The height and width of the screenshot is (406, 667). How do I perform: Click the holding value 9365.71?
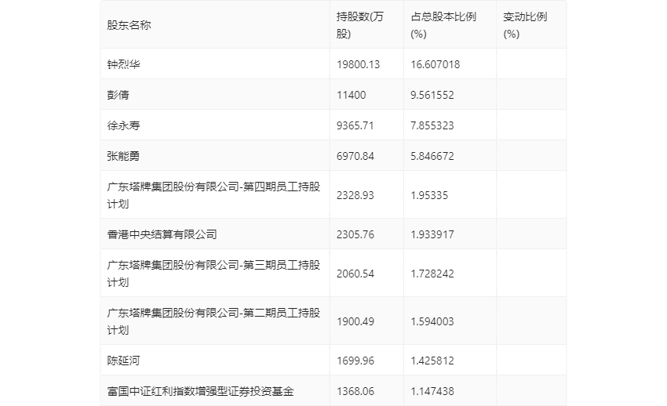pos(355,125)
